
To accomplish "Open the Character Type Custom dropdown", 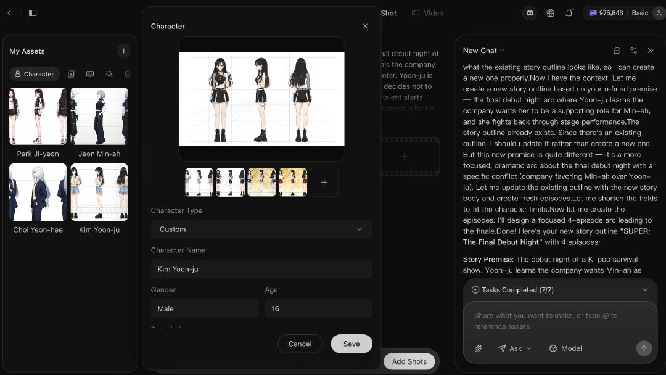I will [x=261, y=229].
